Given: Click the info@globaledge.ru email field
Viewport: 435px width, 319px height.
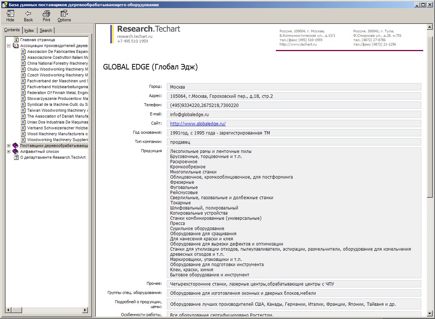Looking at the screenshot, I should click(294, 114).
